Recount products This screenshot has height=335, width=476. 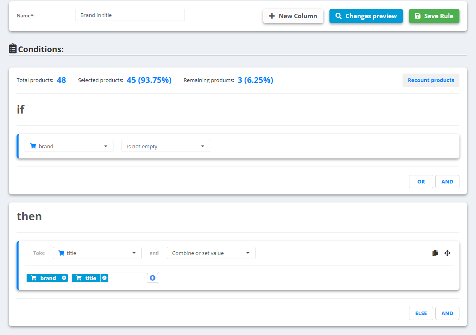tap(431, 80)
